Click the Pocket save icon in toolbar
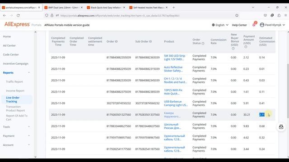The width and height of the screenshot is (289, 162). (x=265, y=15)
